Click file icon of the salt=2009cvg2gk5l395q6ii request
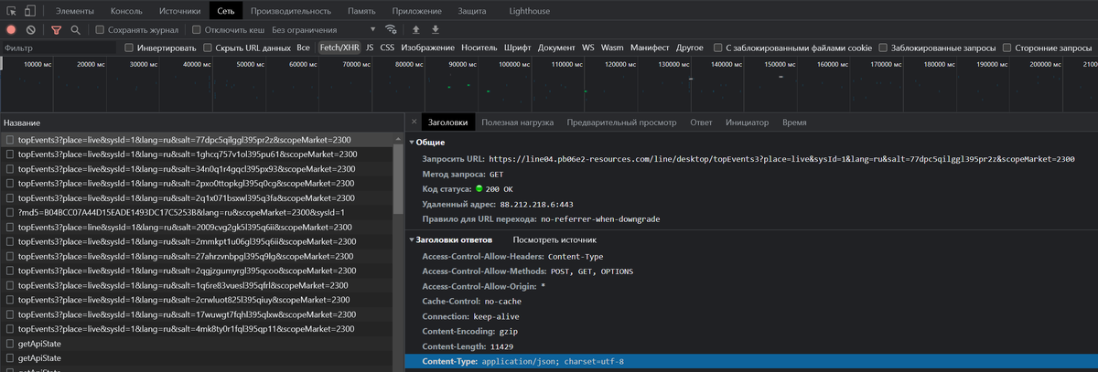 [x=10, y=228]
